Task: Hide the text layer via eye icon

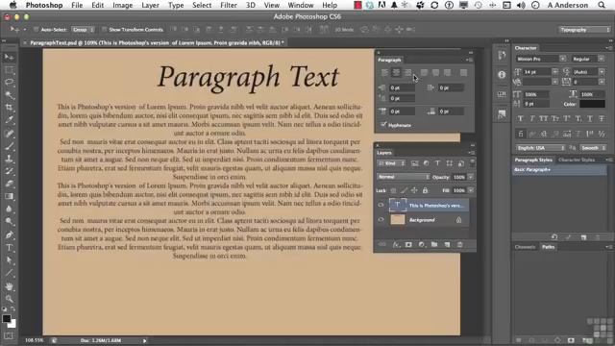Action: (381, 205)
